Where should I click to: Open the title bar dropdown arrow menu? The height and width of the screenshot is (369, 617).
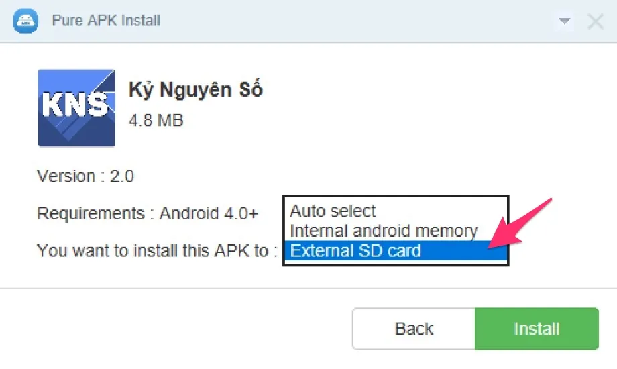(x=564, y=21)
